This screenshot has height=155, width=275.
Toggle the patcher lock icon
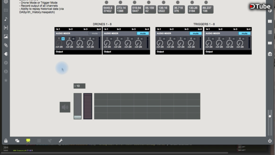click(x=6, y=141)
